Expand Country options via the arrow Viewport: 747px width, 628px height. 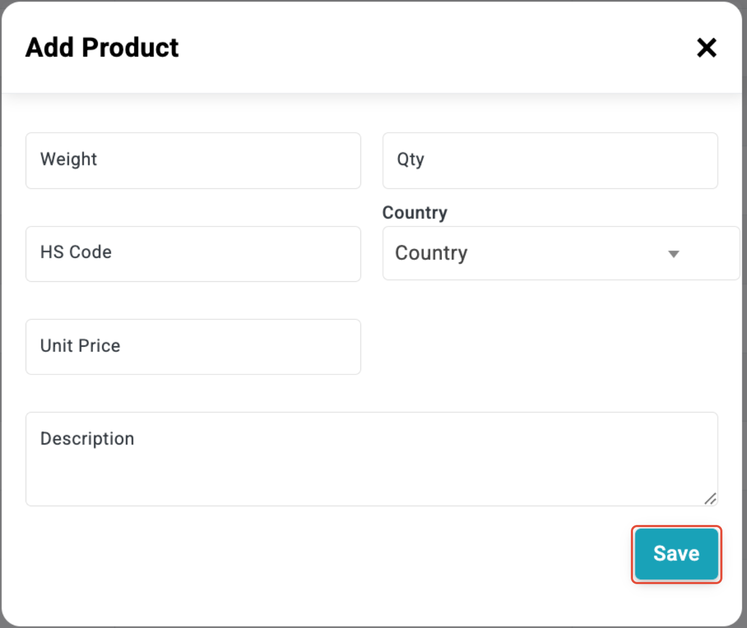point(674,254)
